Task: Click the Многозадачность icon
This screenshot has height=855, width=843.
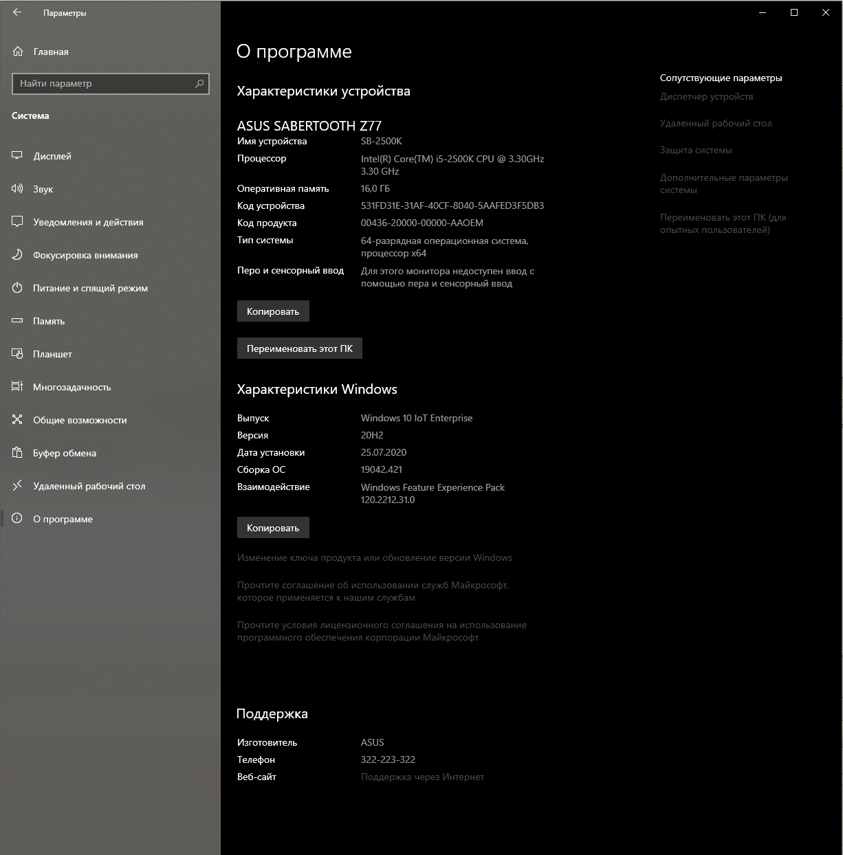Action: 18,387
